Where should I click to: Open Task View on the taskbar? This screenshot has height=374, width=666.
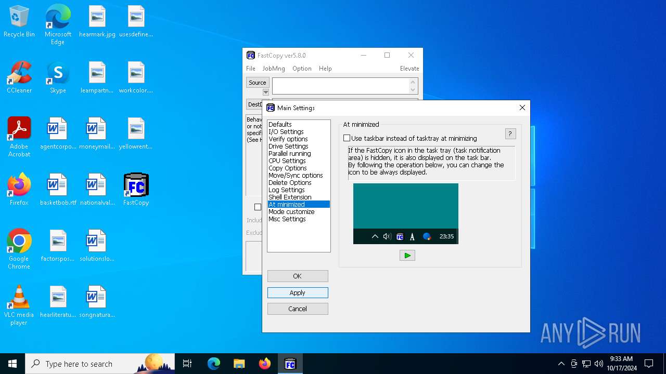coord(187,364)
